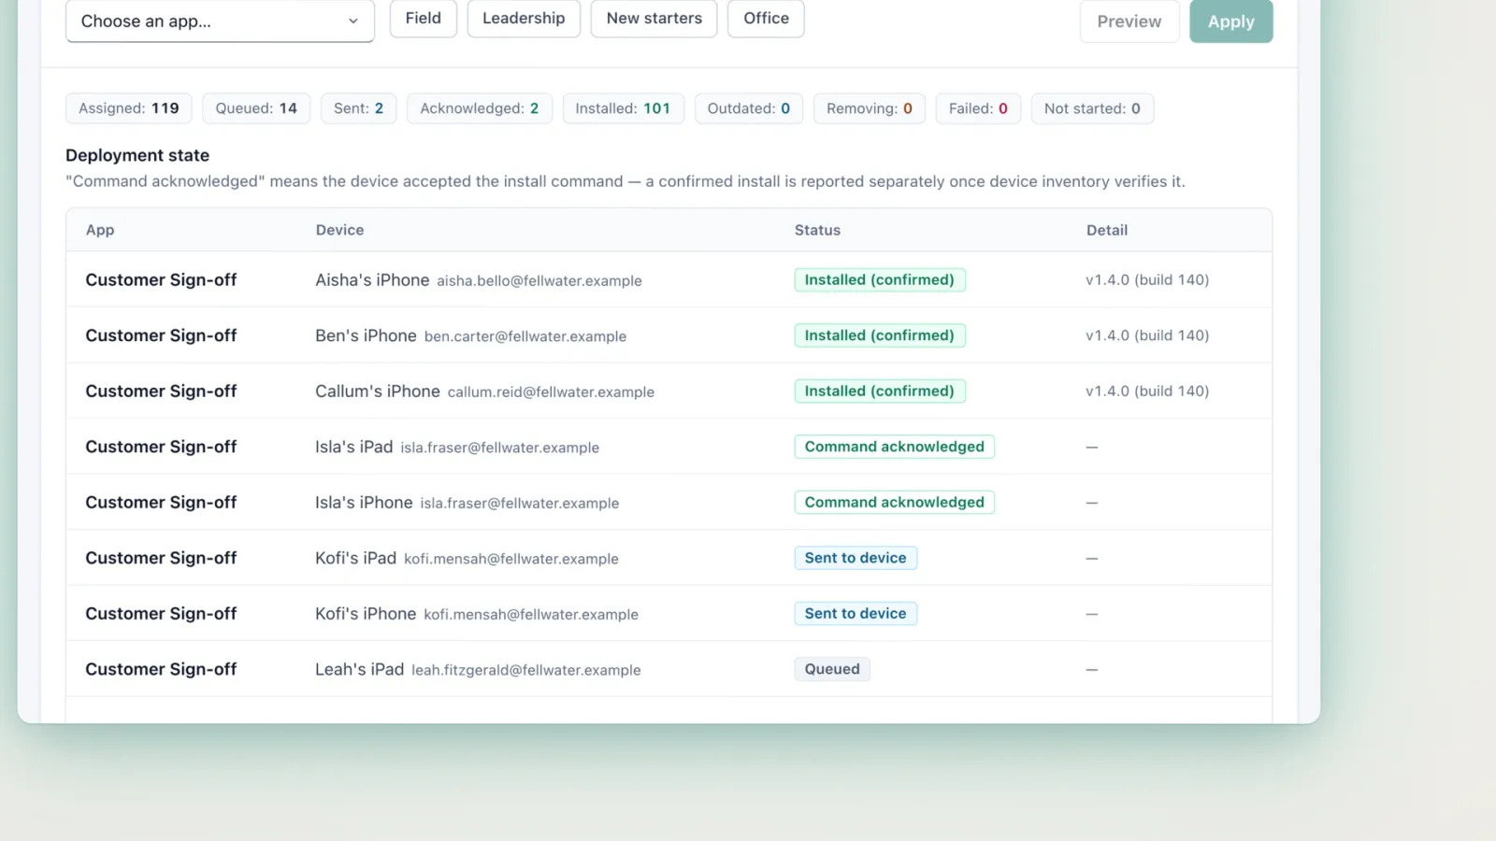Click Queued badge for Leah's iPad
The width and height of the screenshot is (1496, 841).
[x=832, y=669]
